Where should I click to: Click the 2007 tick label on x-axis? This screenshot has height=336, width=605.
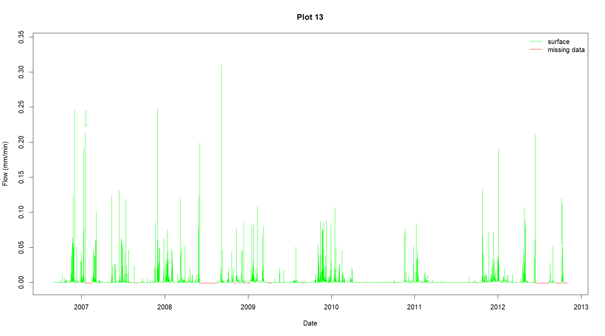pos(81,307)
